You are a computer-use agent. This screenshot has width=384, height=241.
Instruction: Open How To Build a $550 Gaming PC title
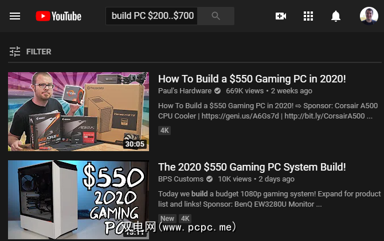[252, 79]
